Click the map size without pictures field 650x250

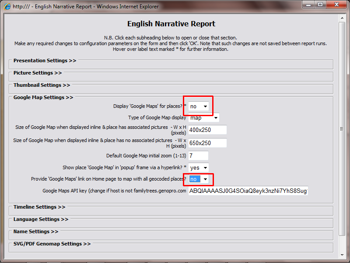click(207, 143)
